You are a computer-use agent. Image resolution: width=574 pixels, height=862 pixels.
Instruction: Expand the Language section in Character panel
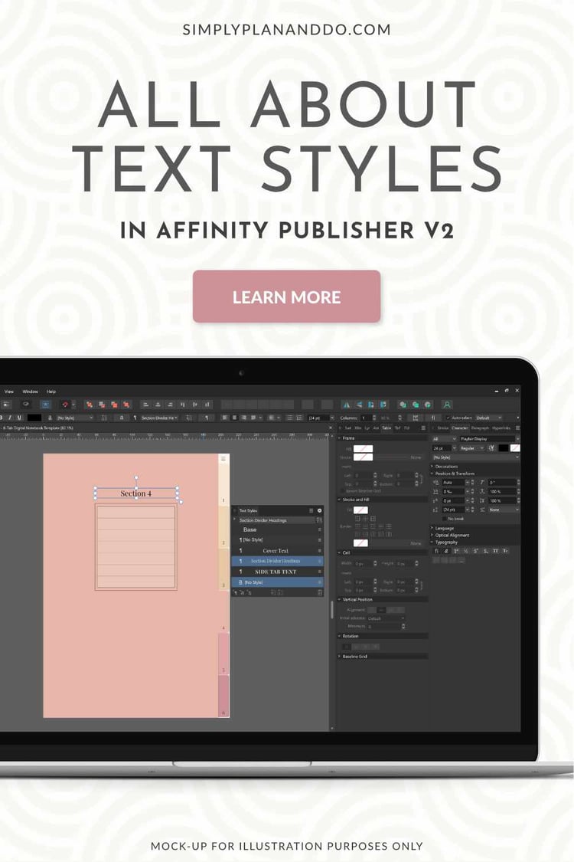(433, 528)
